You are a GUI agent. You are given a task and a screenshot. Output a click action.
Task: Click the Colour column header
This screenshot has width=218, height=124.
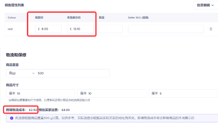click(12, 17)
